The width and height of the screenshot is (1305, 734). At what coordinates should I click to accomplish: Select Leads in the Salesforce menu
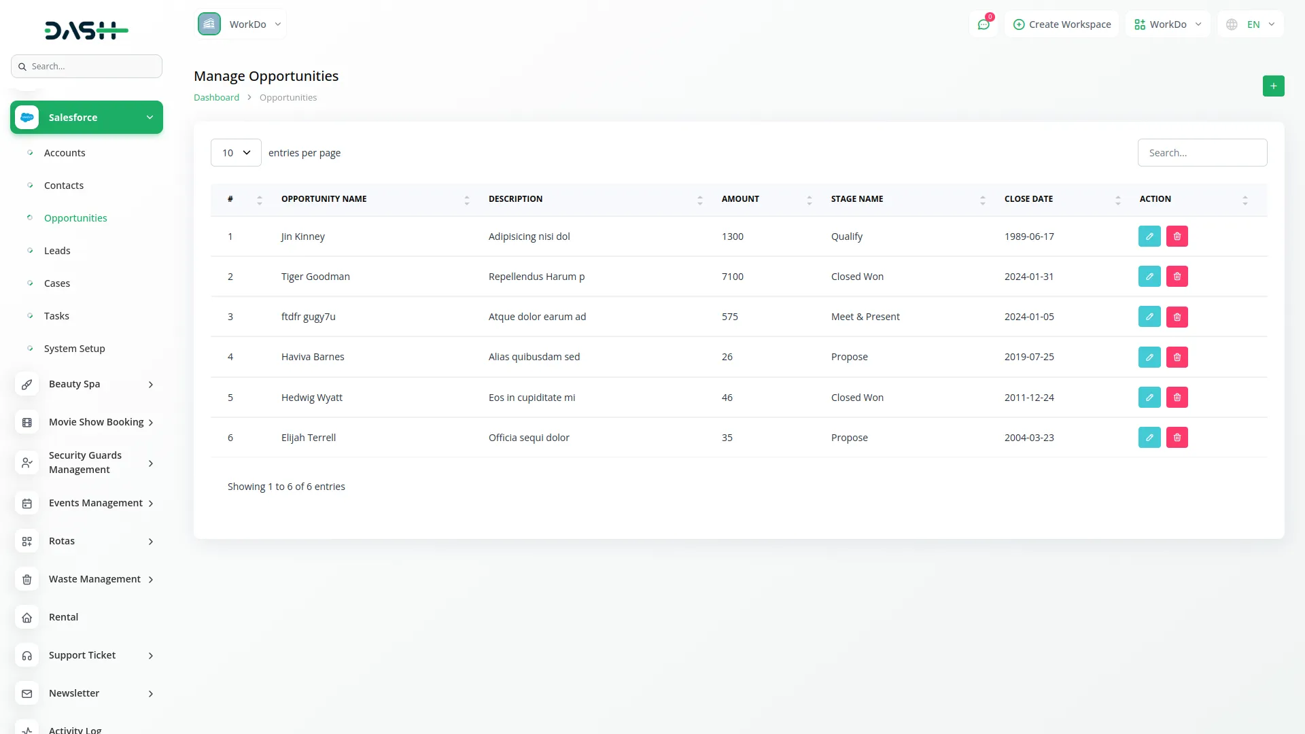coord(57,250)
